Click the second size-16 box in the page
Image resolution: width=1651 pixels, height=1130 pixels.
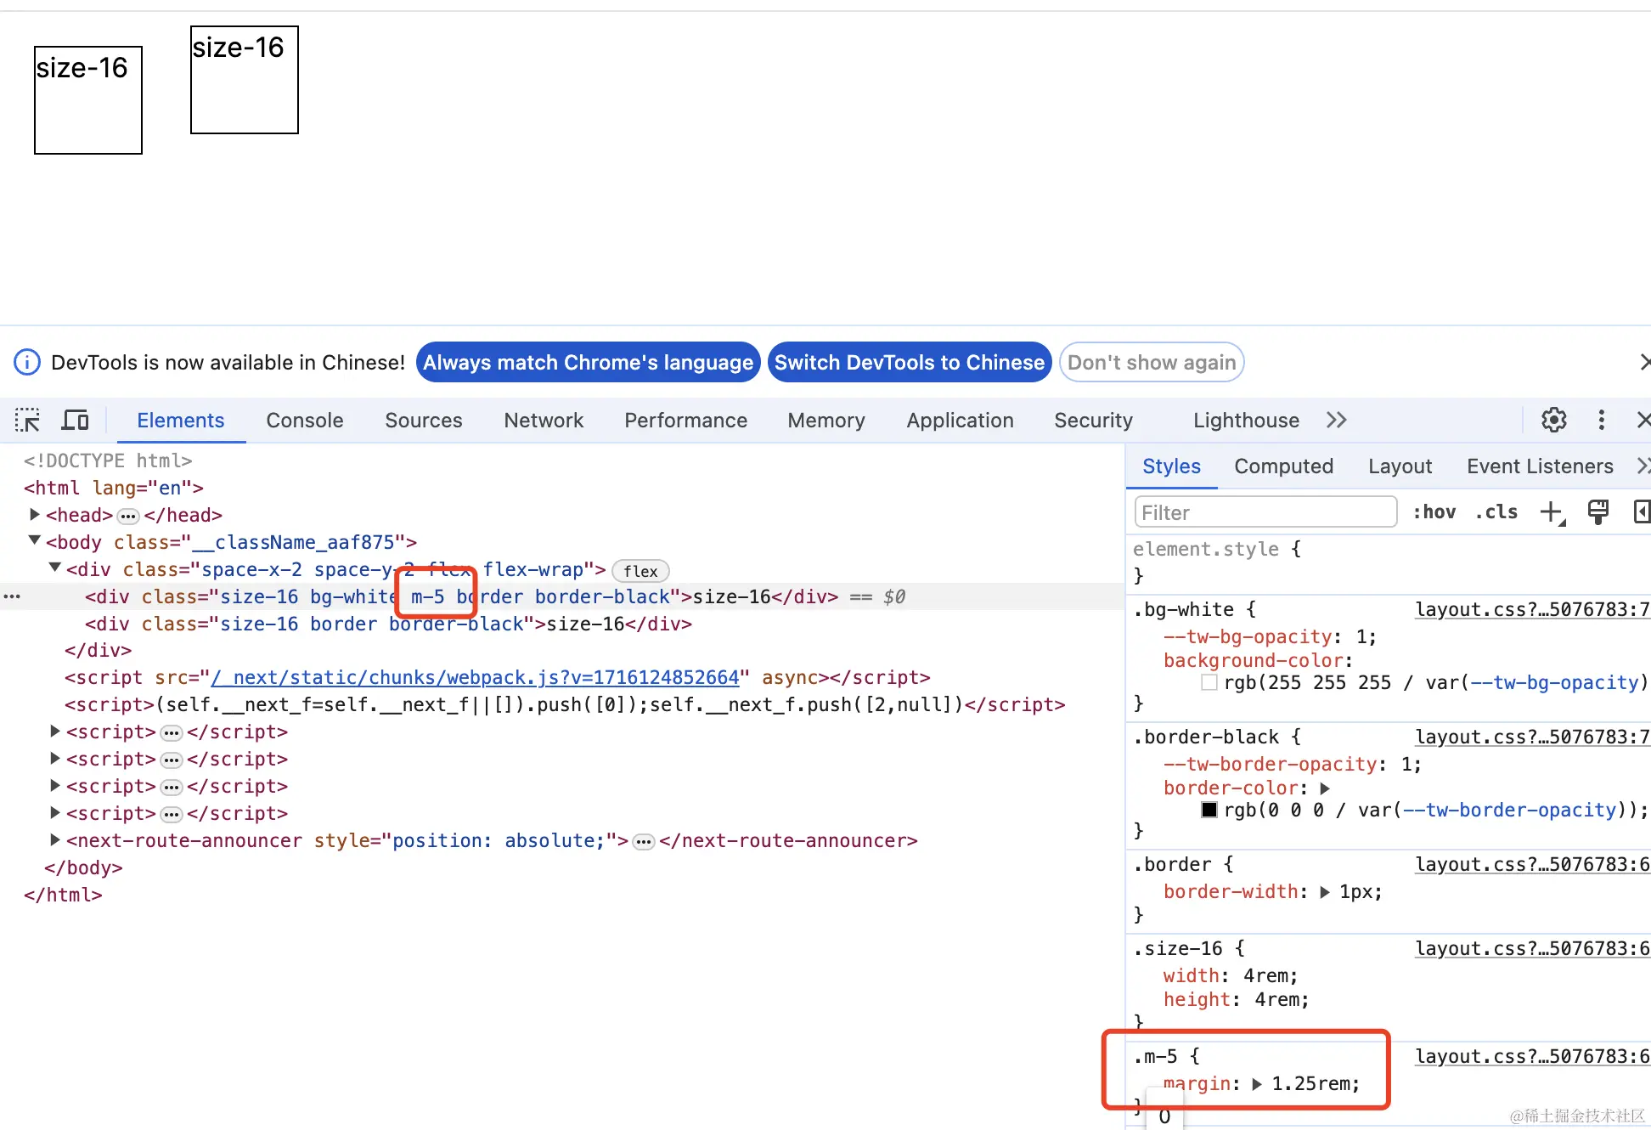245,80
